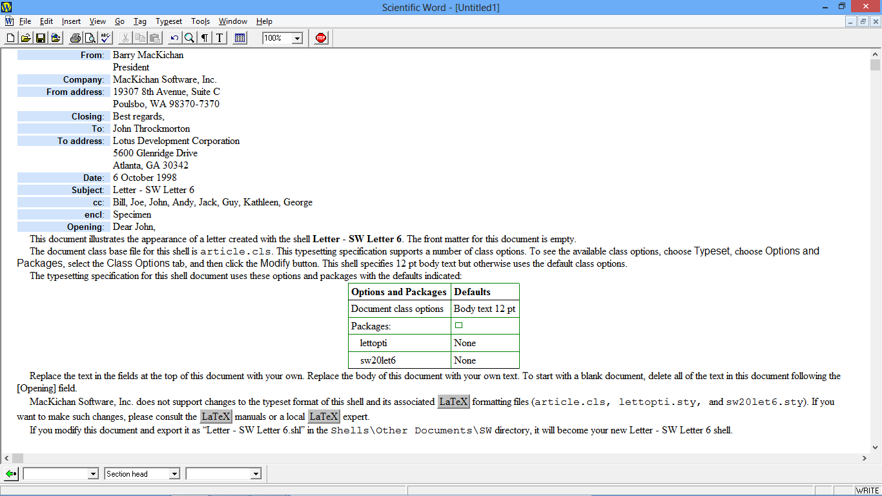The height and width of the screenshot is (496, 882).
Task: Create a new document with New icon
Action: [10, 38]
